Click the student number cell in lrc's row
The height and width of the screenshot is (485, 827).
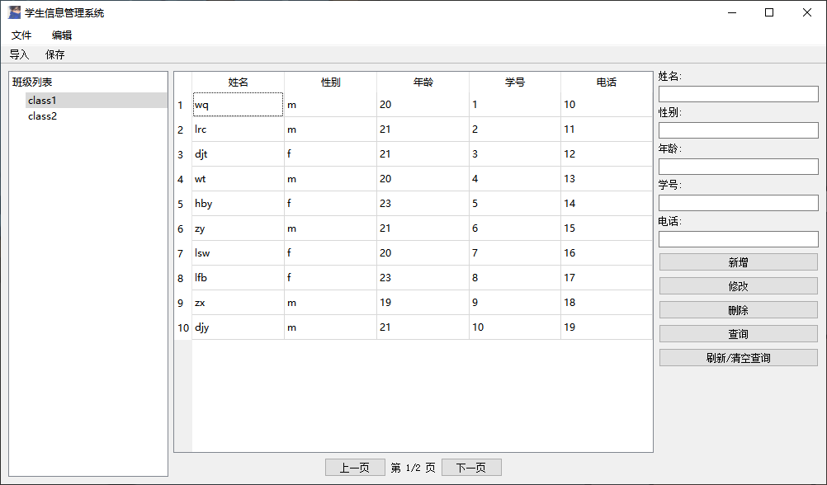pos(515,129)
